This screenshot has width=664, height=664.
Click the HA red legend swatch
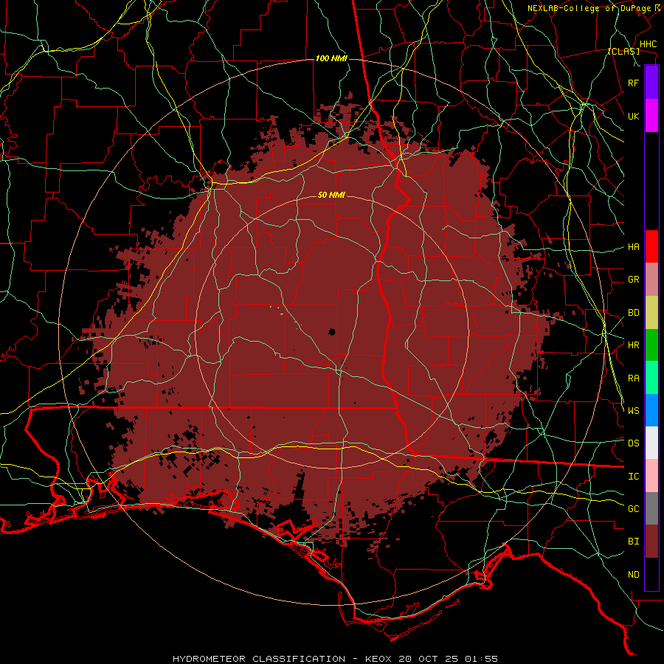tap(651, 246)
